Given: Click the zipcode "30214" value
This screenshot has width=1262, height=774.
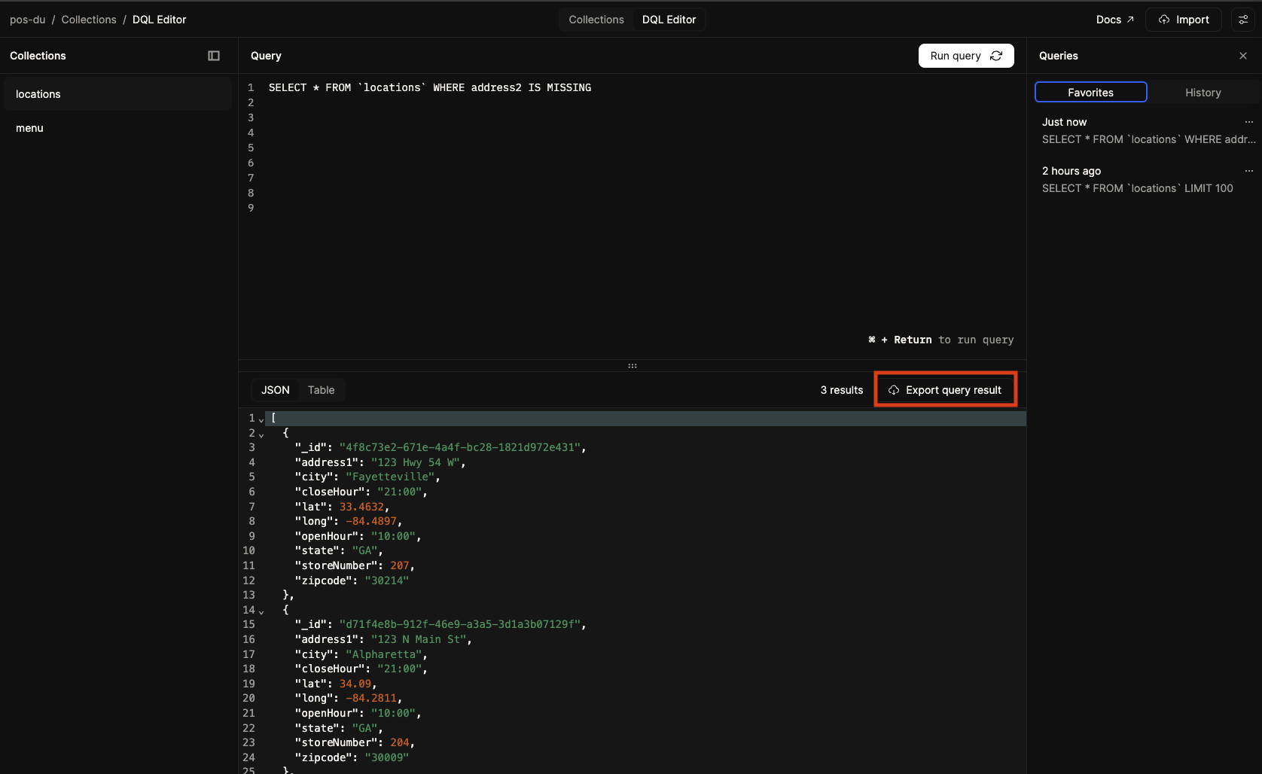Looking at the screenshot, I should 387,581.
